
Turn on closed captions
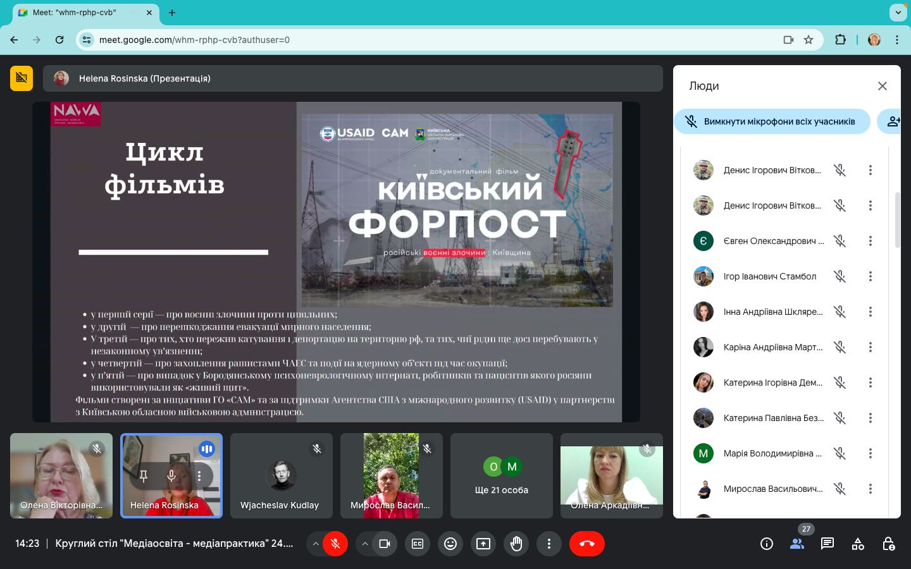point(418,544)
